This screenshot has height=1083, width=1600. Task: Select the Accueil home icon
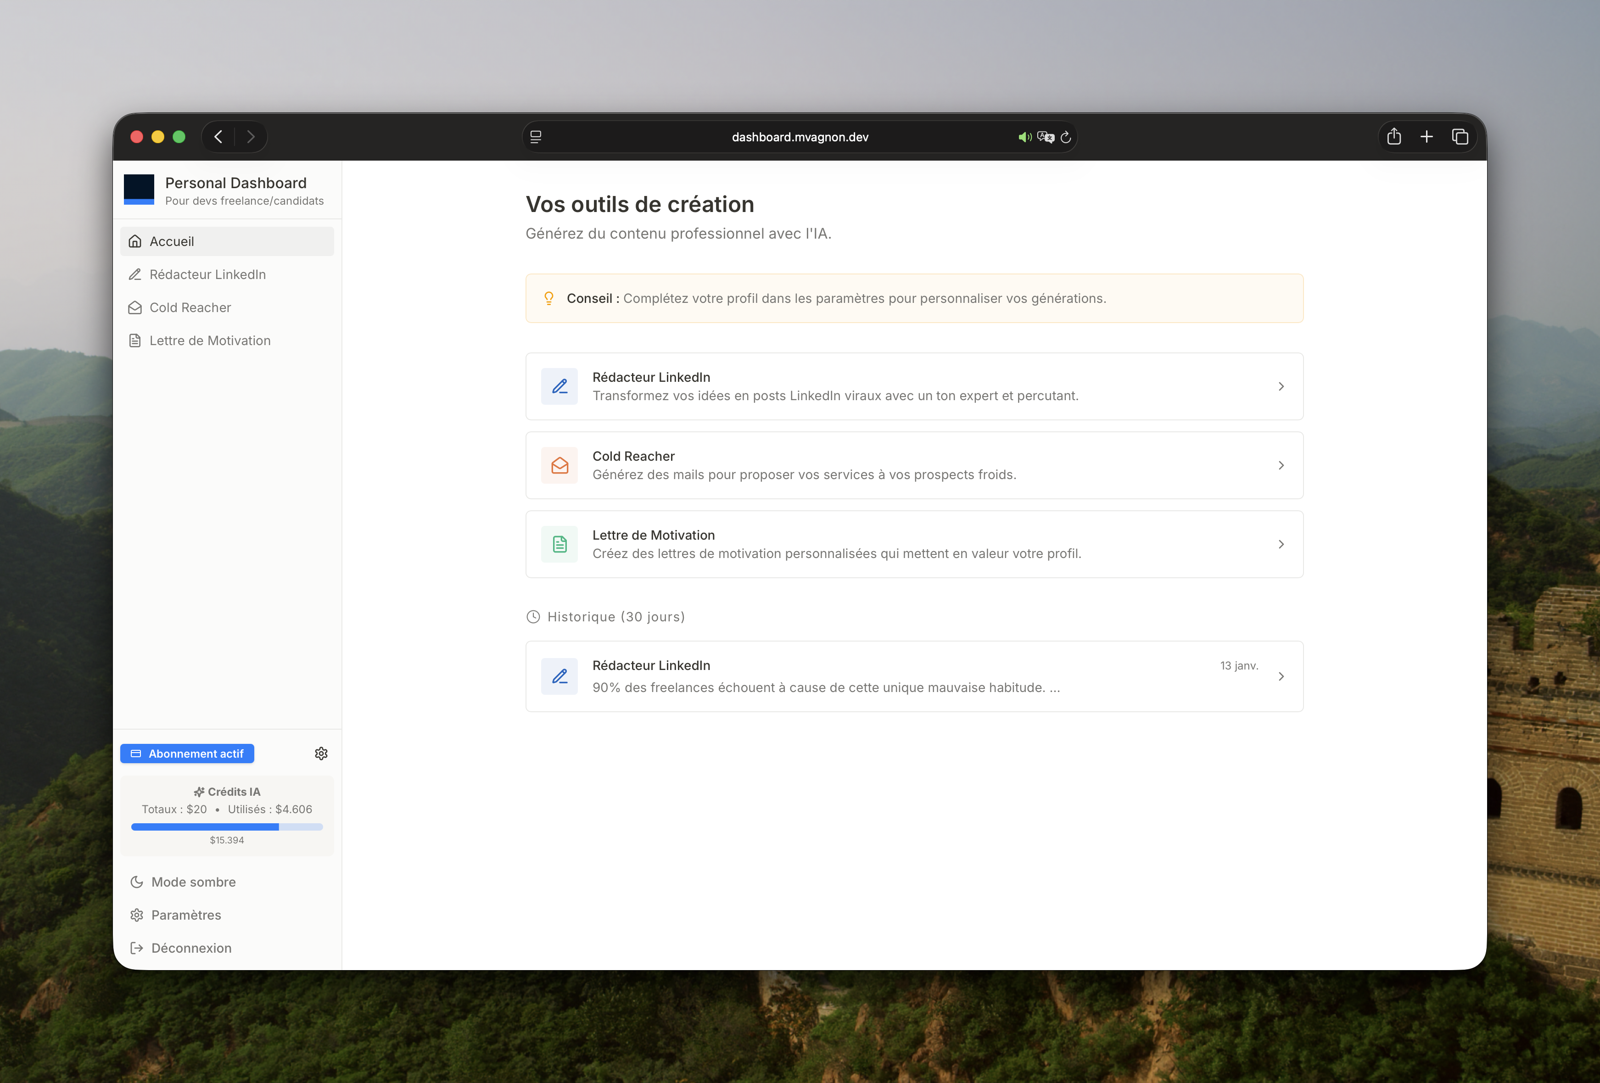[136, 241]
